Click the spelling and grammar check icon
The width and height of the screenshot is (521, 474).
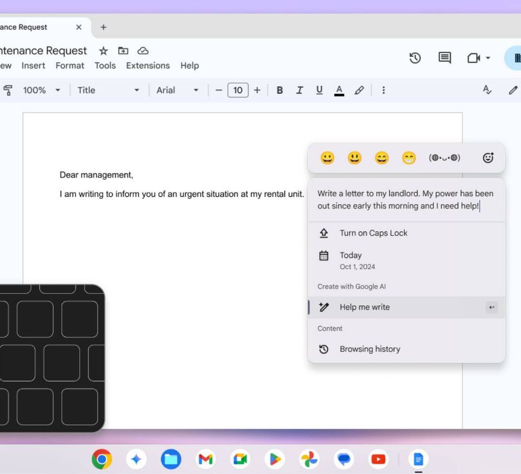pyautogui.click(x=487, y=90)
